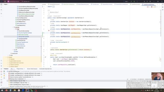Open the Commit tool window
Viewport: 164px width, 92px height.
point(1,7)
